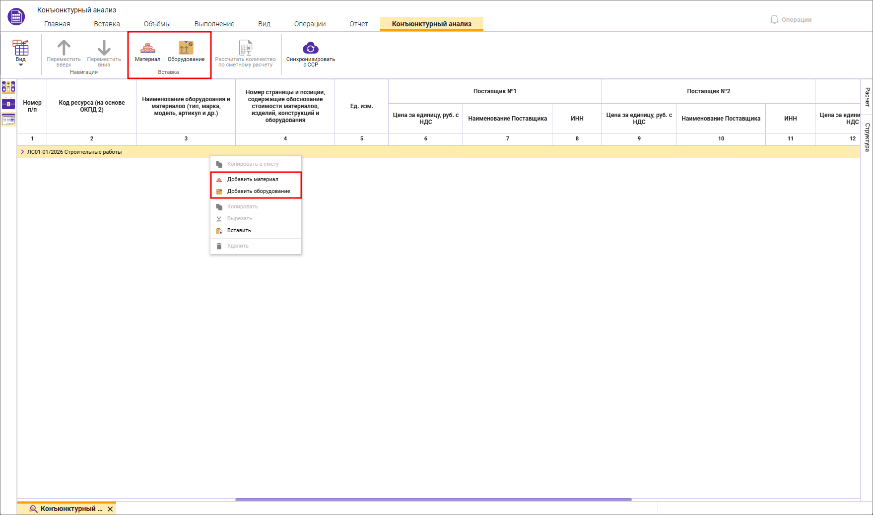Open the table list sidebar icon
This screenshot has height=515, width=873.
pos(8,120)
